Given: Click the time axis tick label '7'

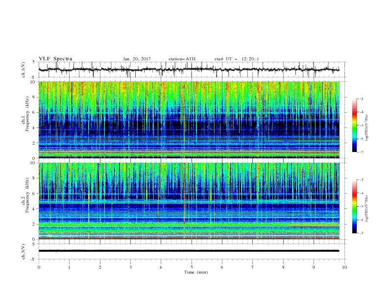Looking at the screenshot, I should [x=253, y=267].
